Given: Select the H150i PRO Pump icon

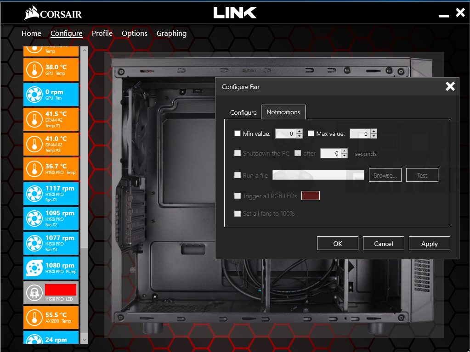Looking at the screenshot, I should point(34,268).
